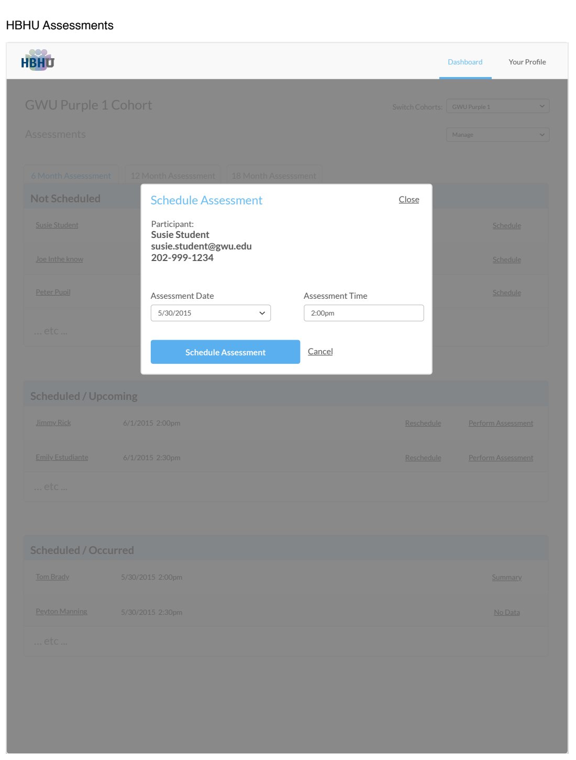Switch to the 18 Month Assessment tab
Screen dimensions: 576x760
pos(274,176)
